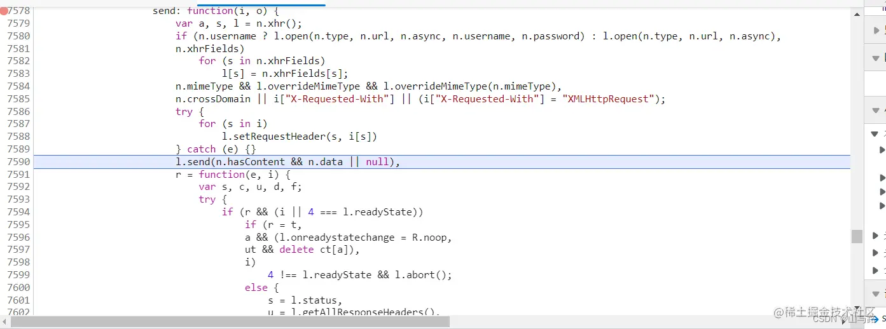Remove the breakpoint marker on line 7578
Image resolution: width=886 pixels, height=329 pixels.
click(x=4, y=11)
